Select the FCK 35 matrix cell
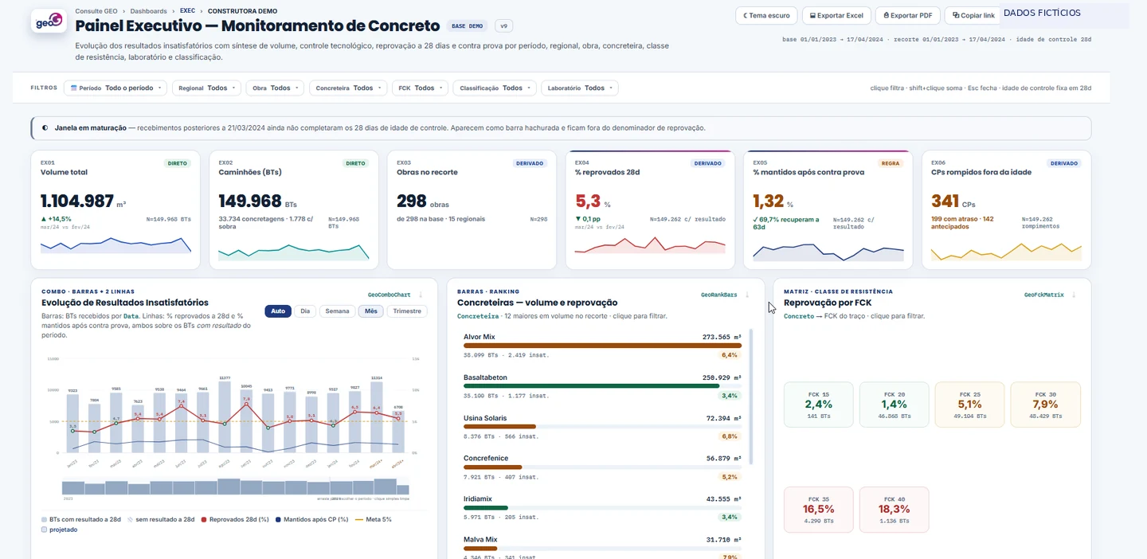Screen dimensions: 1147x559 coord(819,510)
